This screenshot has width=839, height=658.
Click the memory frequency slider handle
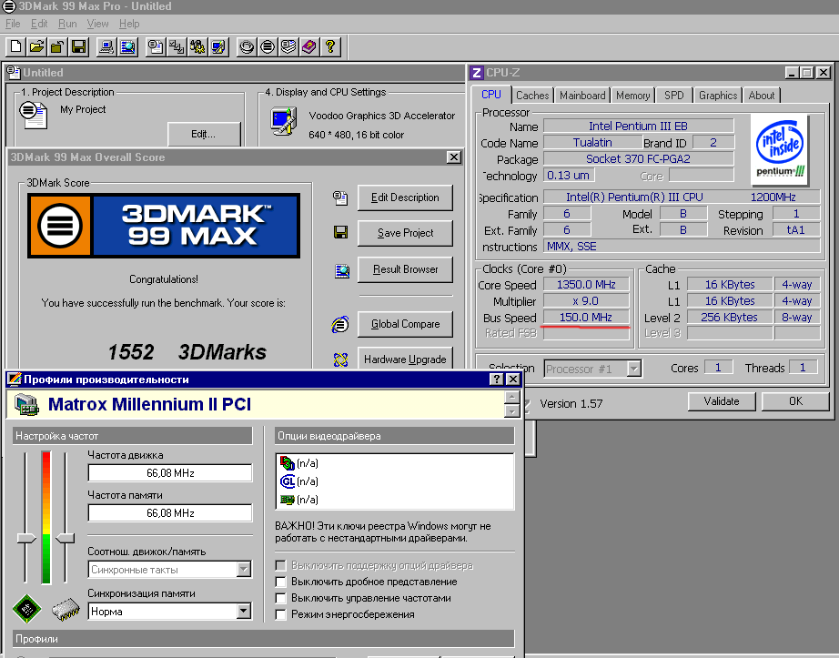[x=66, y=538]
